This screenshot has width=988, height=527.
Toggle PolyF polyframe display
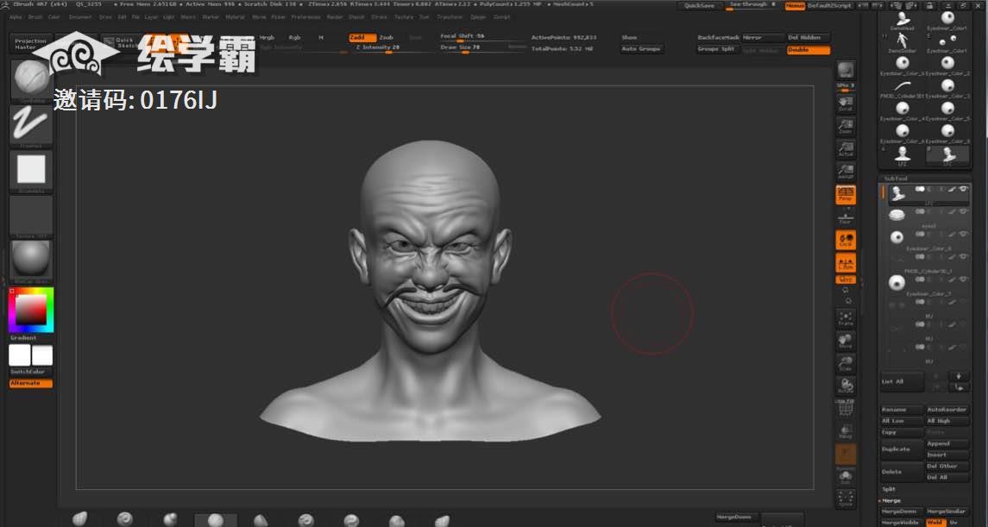click(846, 409)
